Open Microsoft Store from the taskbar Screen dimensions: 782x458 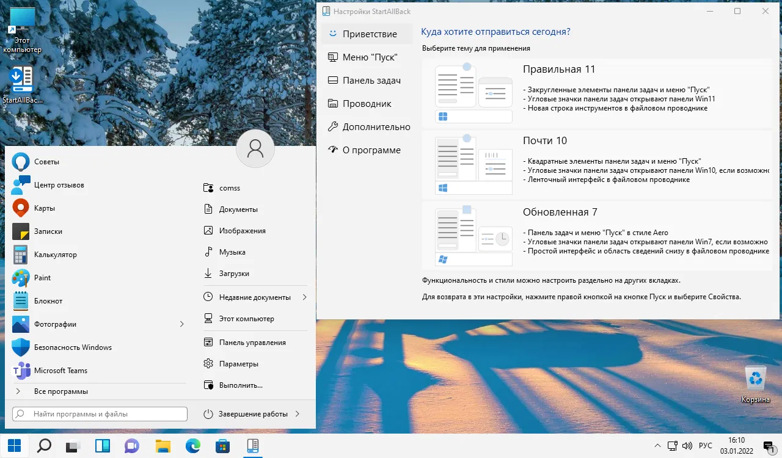222,446
